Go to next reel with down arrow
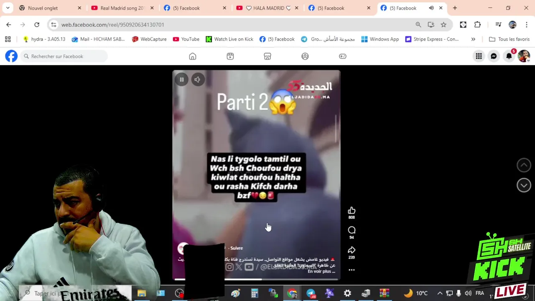535x301 pixels. point(524,185)
